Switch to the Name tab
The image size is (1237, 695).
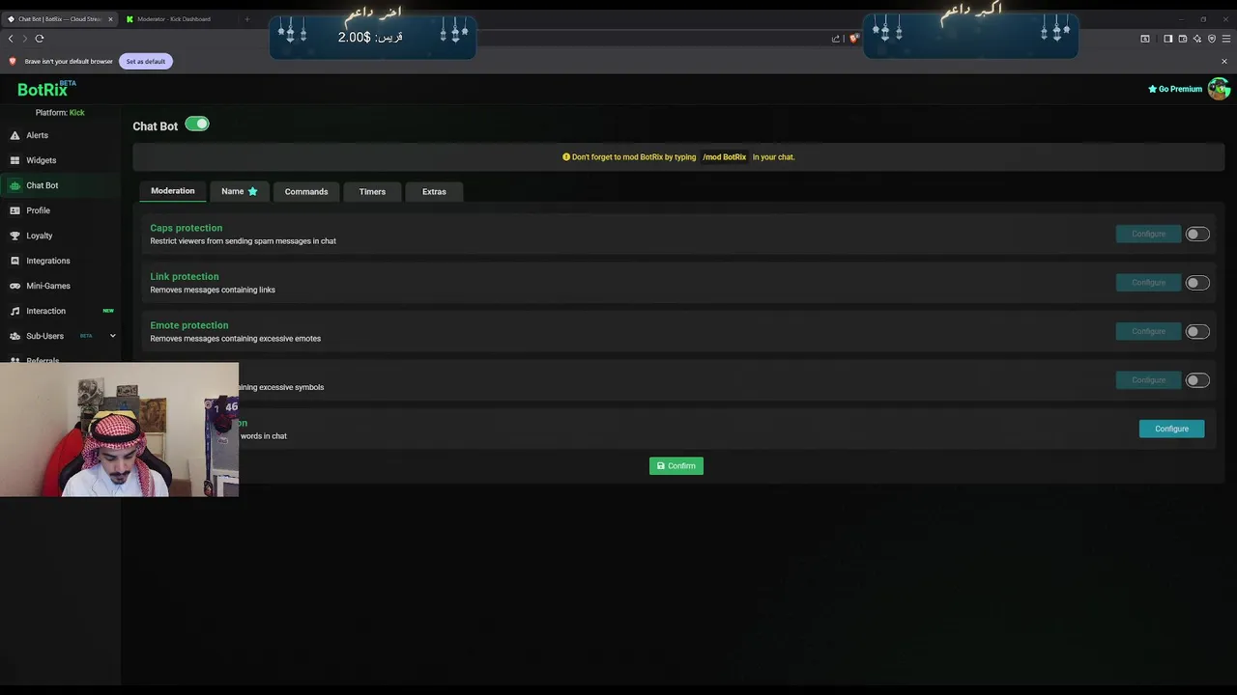tap(239, 191)
